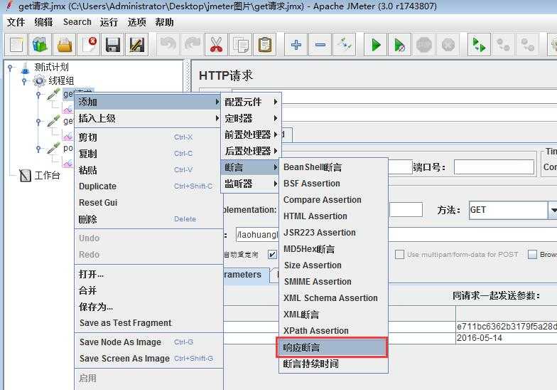Open the Templates toolbar icon
This screenshot has width=557, height=390.
[x=40, y=45]
